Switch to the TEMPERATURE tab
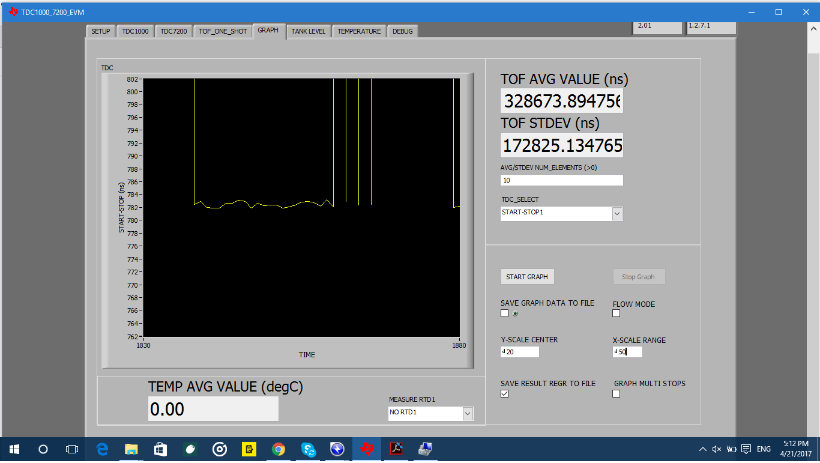Image resolution: width=820 pixels, height=463 pixels. (359, 31)
